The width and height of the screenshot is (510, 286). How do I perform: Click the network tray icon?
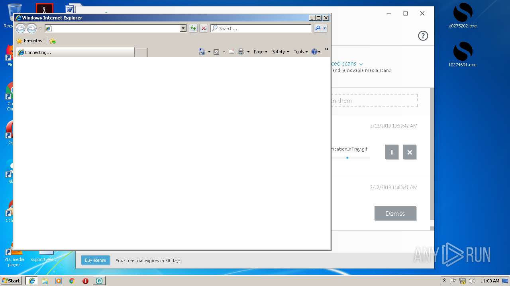pos(463,281)
